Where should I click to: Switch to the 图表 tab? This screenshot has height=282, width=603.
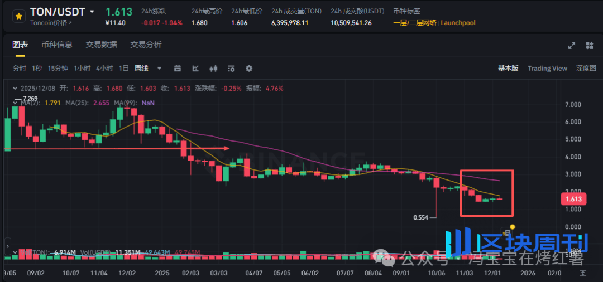[x=20, y=45]
